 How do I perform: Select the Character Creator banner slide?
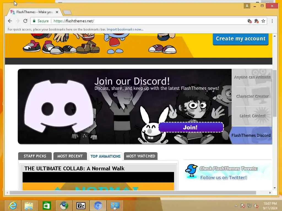(252, 96)
